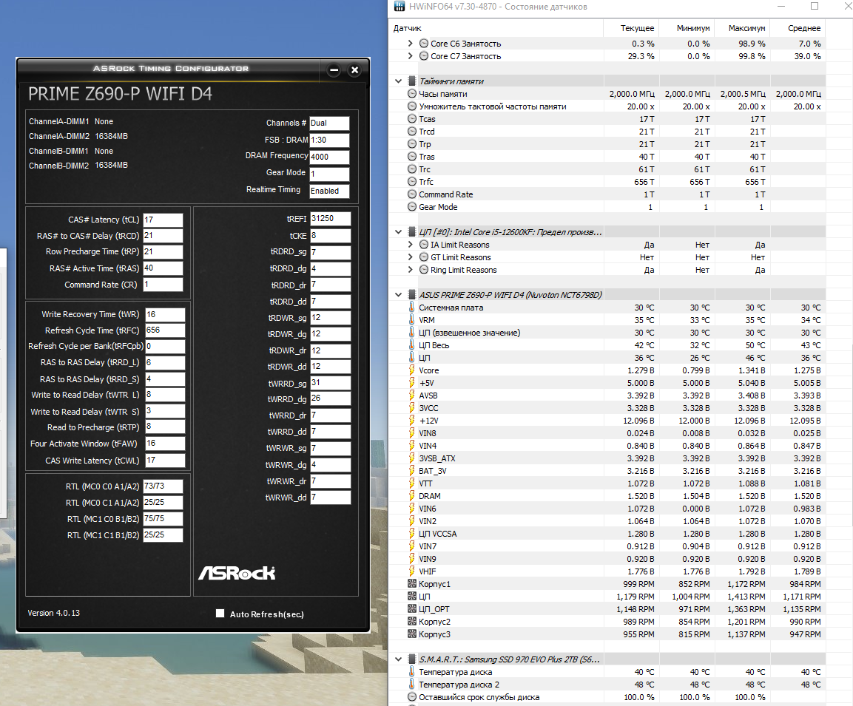Expand the GT Limit Reasons row

click(x=410, y=257)
